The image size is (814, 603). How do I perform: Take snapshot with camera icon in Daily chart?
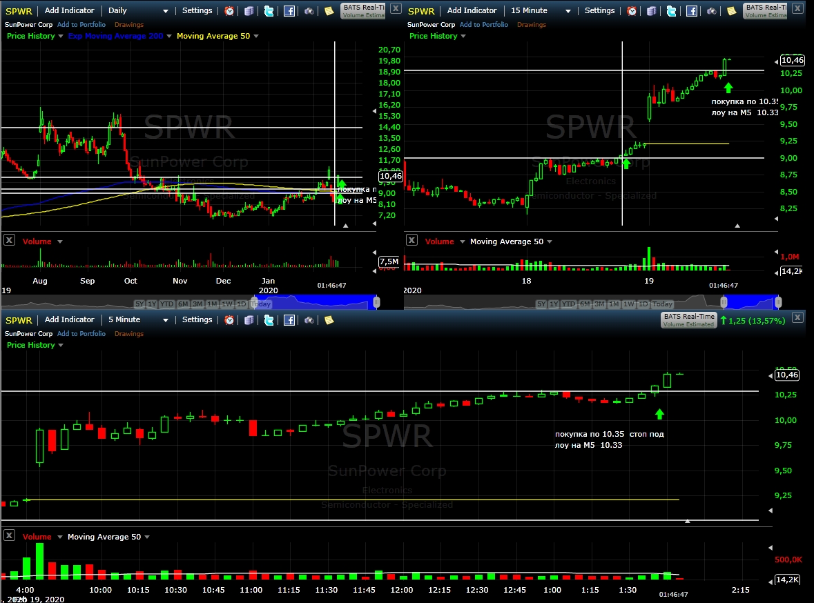[309, 11]
